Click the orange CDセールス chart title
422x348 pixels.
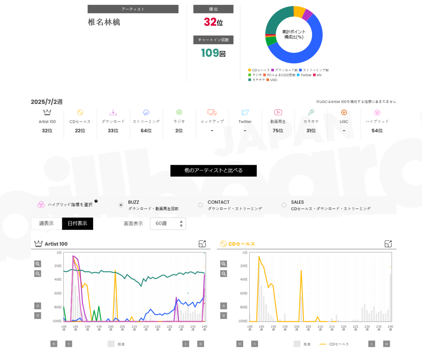(242, 244)
